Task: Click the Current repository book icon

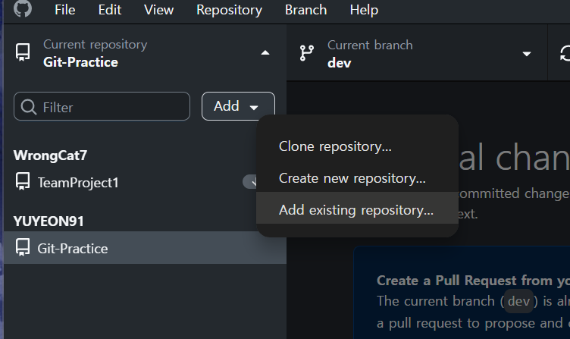Action: click(x=23, y=53)
